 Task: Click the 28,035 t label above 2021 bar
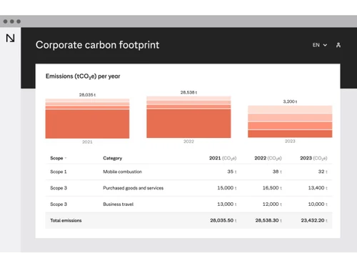point(87,95)
